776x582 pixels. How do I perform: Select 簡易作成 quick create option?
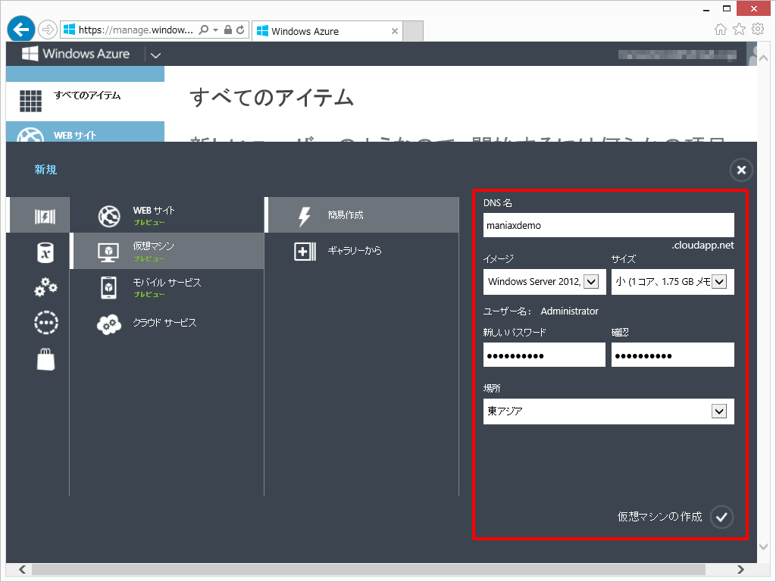(362, 215)
